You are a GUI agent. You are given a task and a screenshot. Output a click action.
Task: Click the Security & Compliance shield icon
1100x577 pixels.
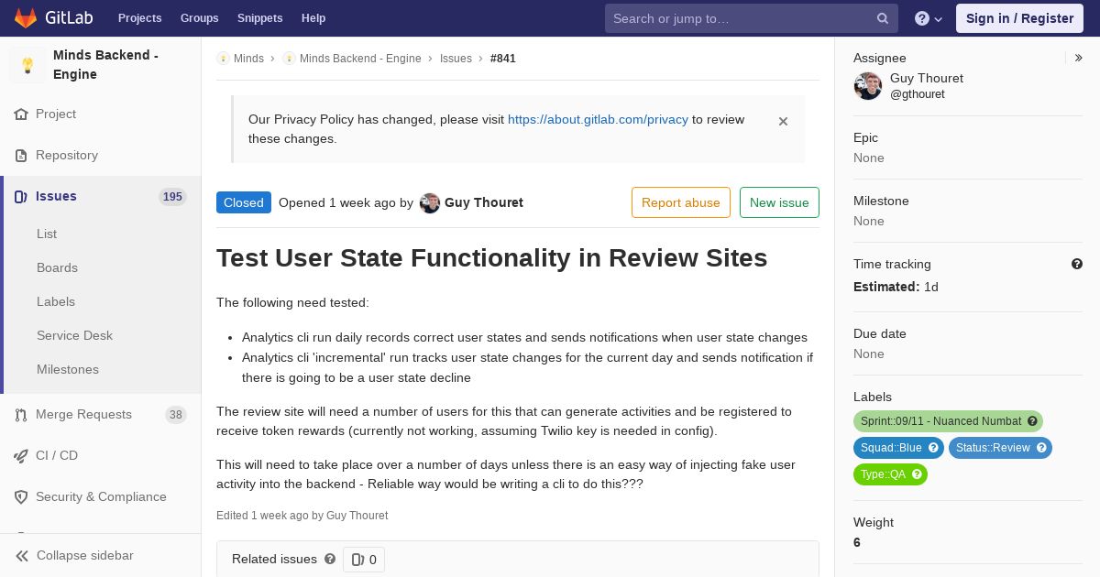pos(21,497)
